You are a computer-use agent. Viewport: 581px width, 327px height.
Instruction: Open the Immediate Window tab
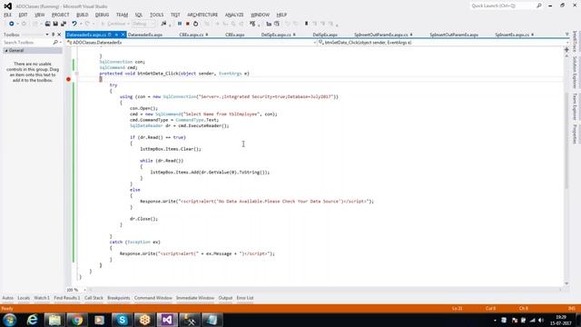[x=195, y=298]
